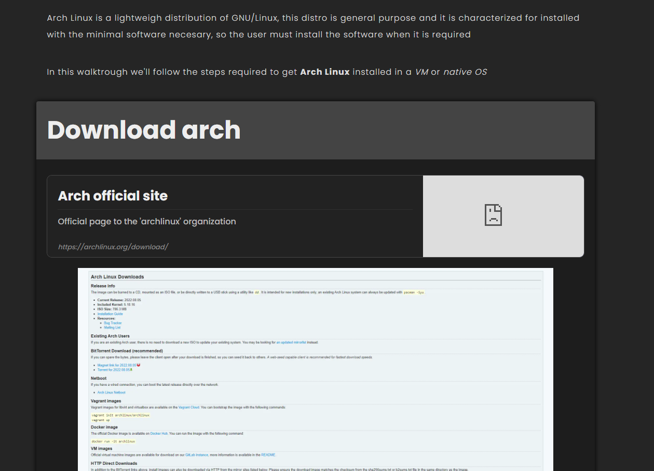This screenshot has height=471, width=654.
Task: Click 'vagrant init archlinux/archlinux' command text
Action: [120, 415]
